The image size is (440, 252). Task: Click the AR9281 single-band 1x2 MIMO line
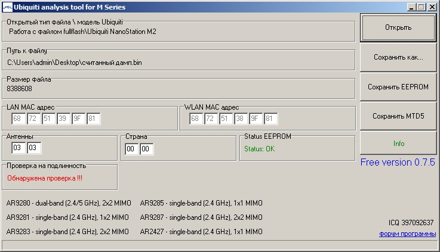coord(67,217)
